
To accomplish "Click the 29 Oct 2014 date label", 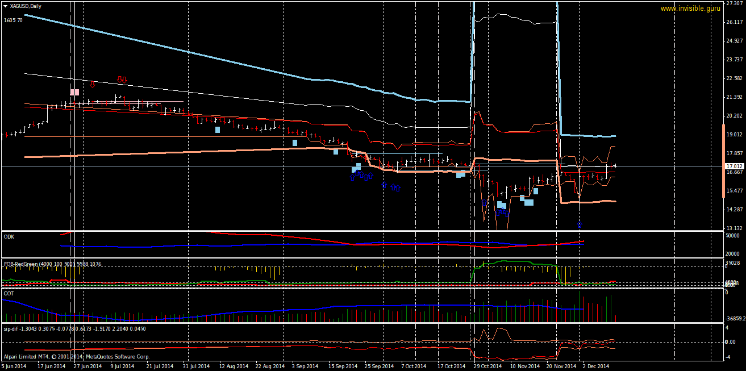I will pyautogui.click(x=488, y=366).
